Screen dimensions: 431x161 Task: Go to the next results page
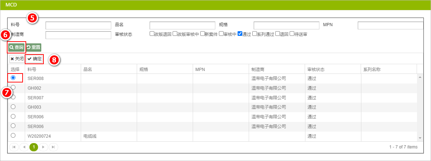click(x=43, y=147)
